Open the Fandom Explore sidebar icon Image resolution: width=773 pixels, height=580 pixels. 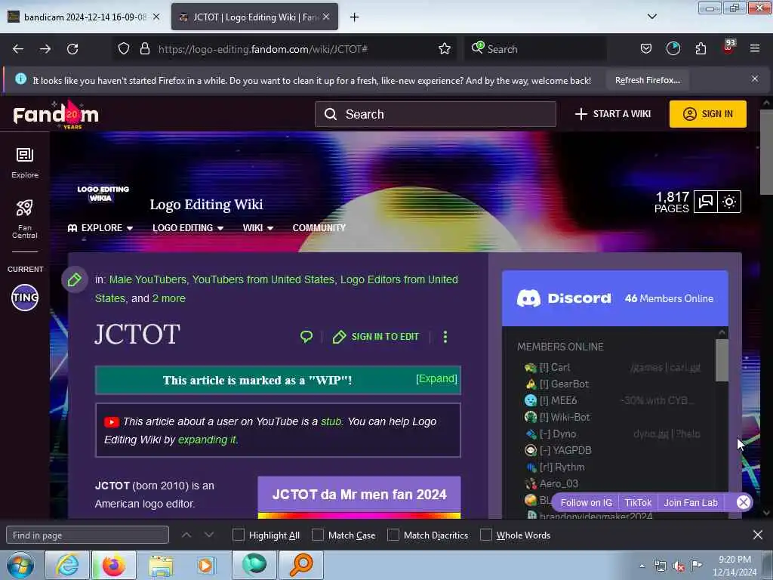(x=25, y=162)
